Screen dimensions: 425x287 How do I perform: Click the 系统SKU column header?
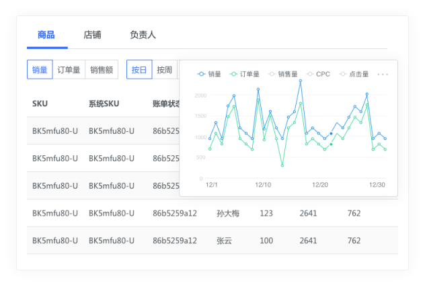click(x=104, y=104)
